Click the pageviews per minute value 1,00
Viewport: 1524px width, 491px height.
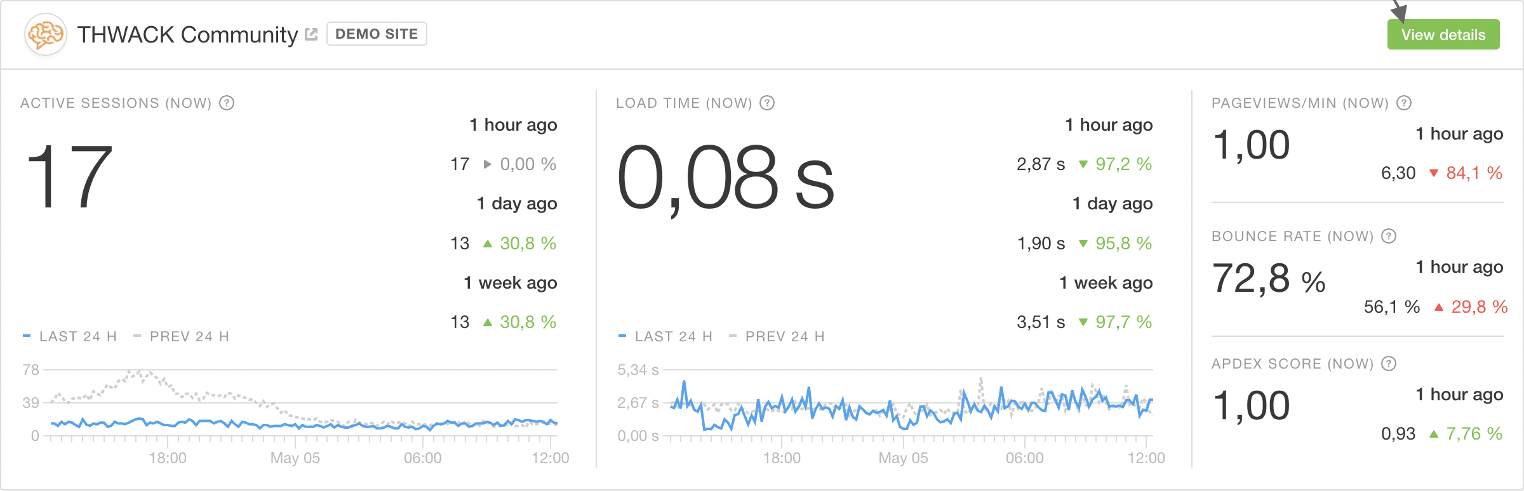tap(1251, 145)
